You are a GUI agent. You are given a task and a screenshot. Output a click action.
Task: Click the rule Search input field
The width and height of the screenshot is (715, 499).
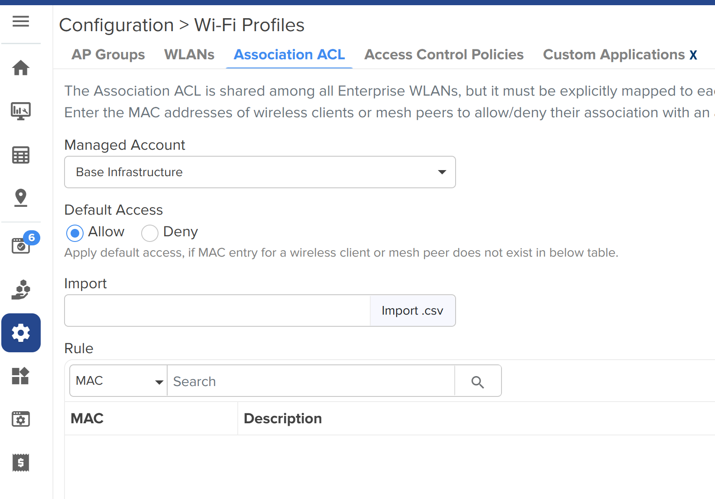[311, 381]
